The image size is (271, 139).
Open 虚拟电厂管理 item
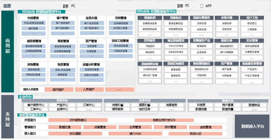pos(150,75)
